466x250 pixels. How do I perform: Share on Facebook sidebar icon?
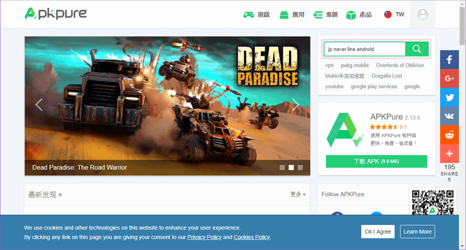(449, 60)
